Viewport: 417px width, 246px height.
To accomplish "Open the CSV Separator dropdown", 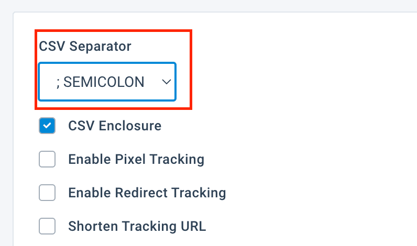I will (107, 82).
